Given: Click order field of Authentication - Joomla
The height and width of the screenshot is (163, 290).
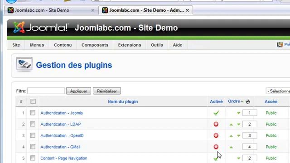Looking at the screenshot, I should click(250, 113).
